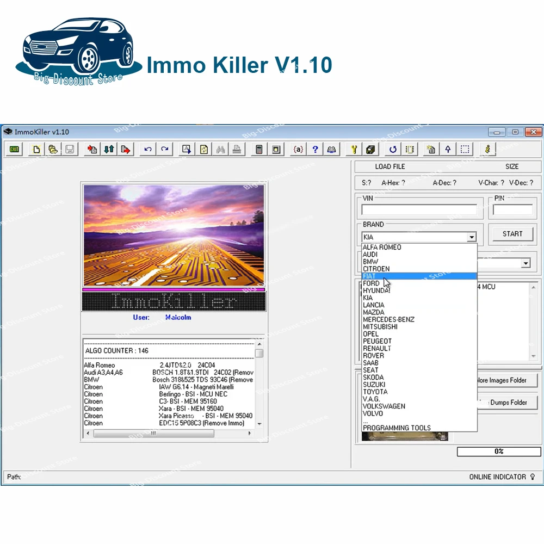Viewport: 544px width, 544px height.
Task: Click the blue circular reset arrow icon
Action: point(393,150)
